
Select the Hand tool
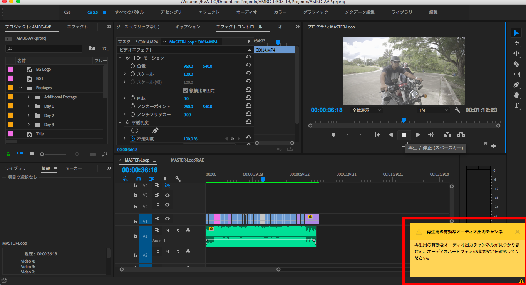(x=516, y=95)
